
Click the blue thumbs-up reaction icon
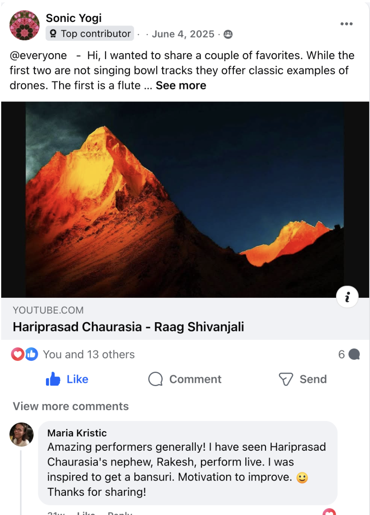(x=31, y=354)
